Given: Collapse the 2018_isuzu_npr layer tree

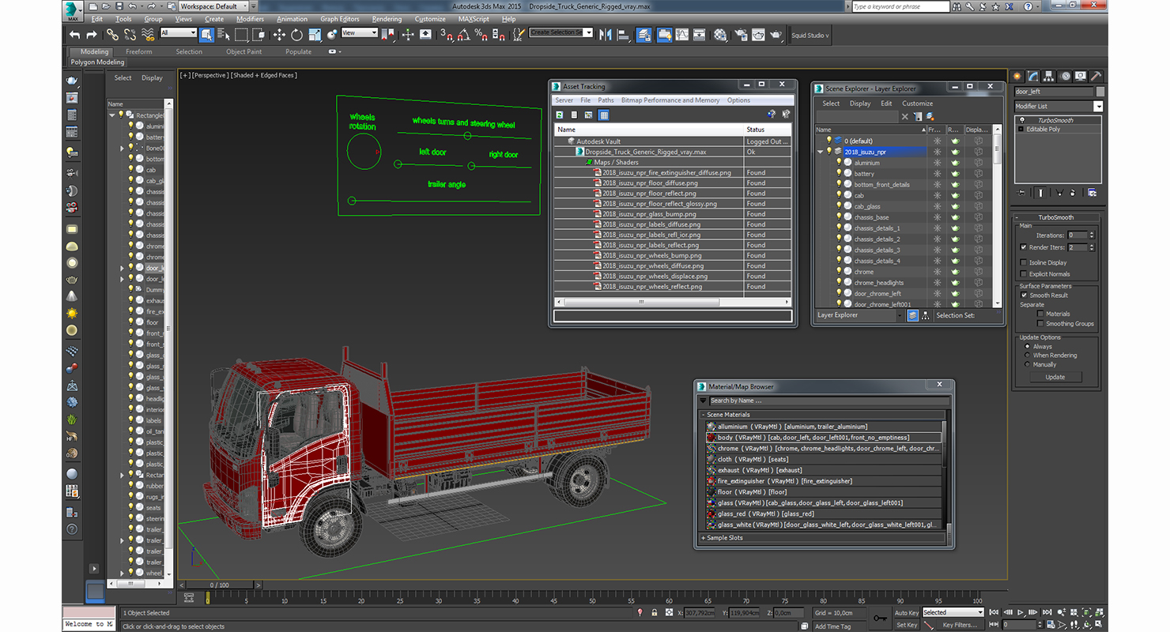Looking at the screenshot, I should click(x=821, y=152).
